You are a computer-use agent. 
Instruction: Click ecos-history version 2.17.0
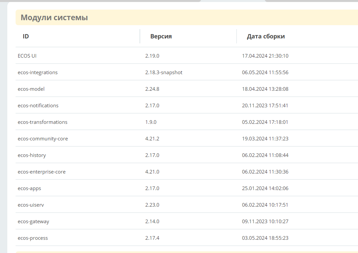152,155
